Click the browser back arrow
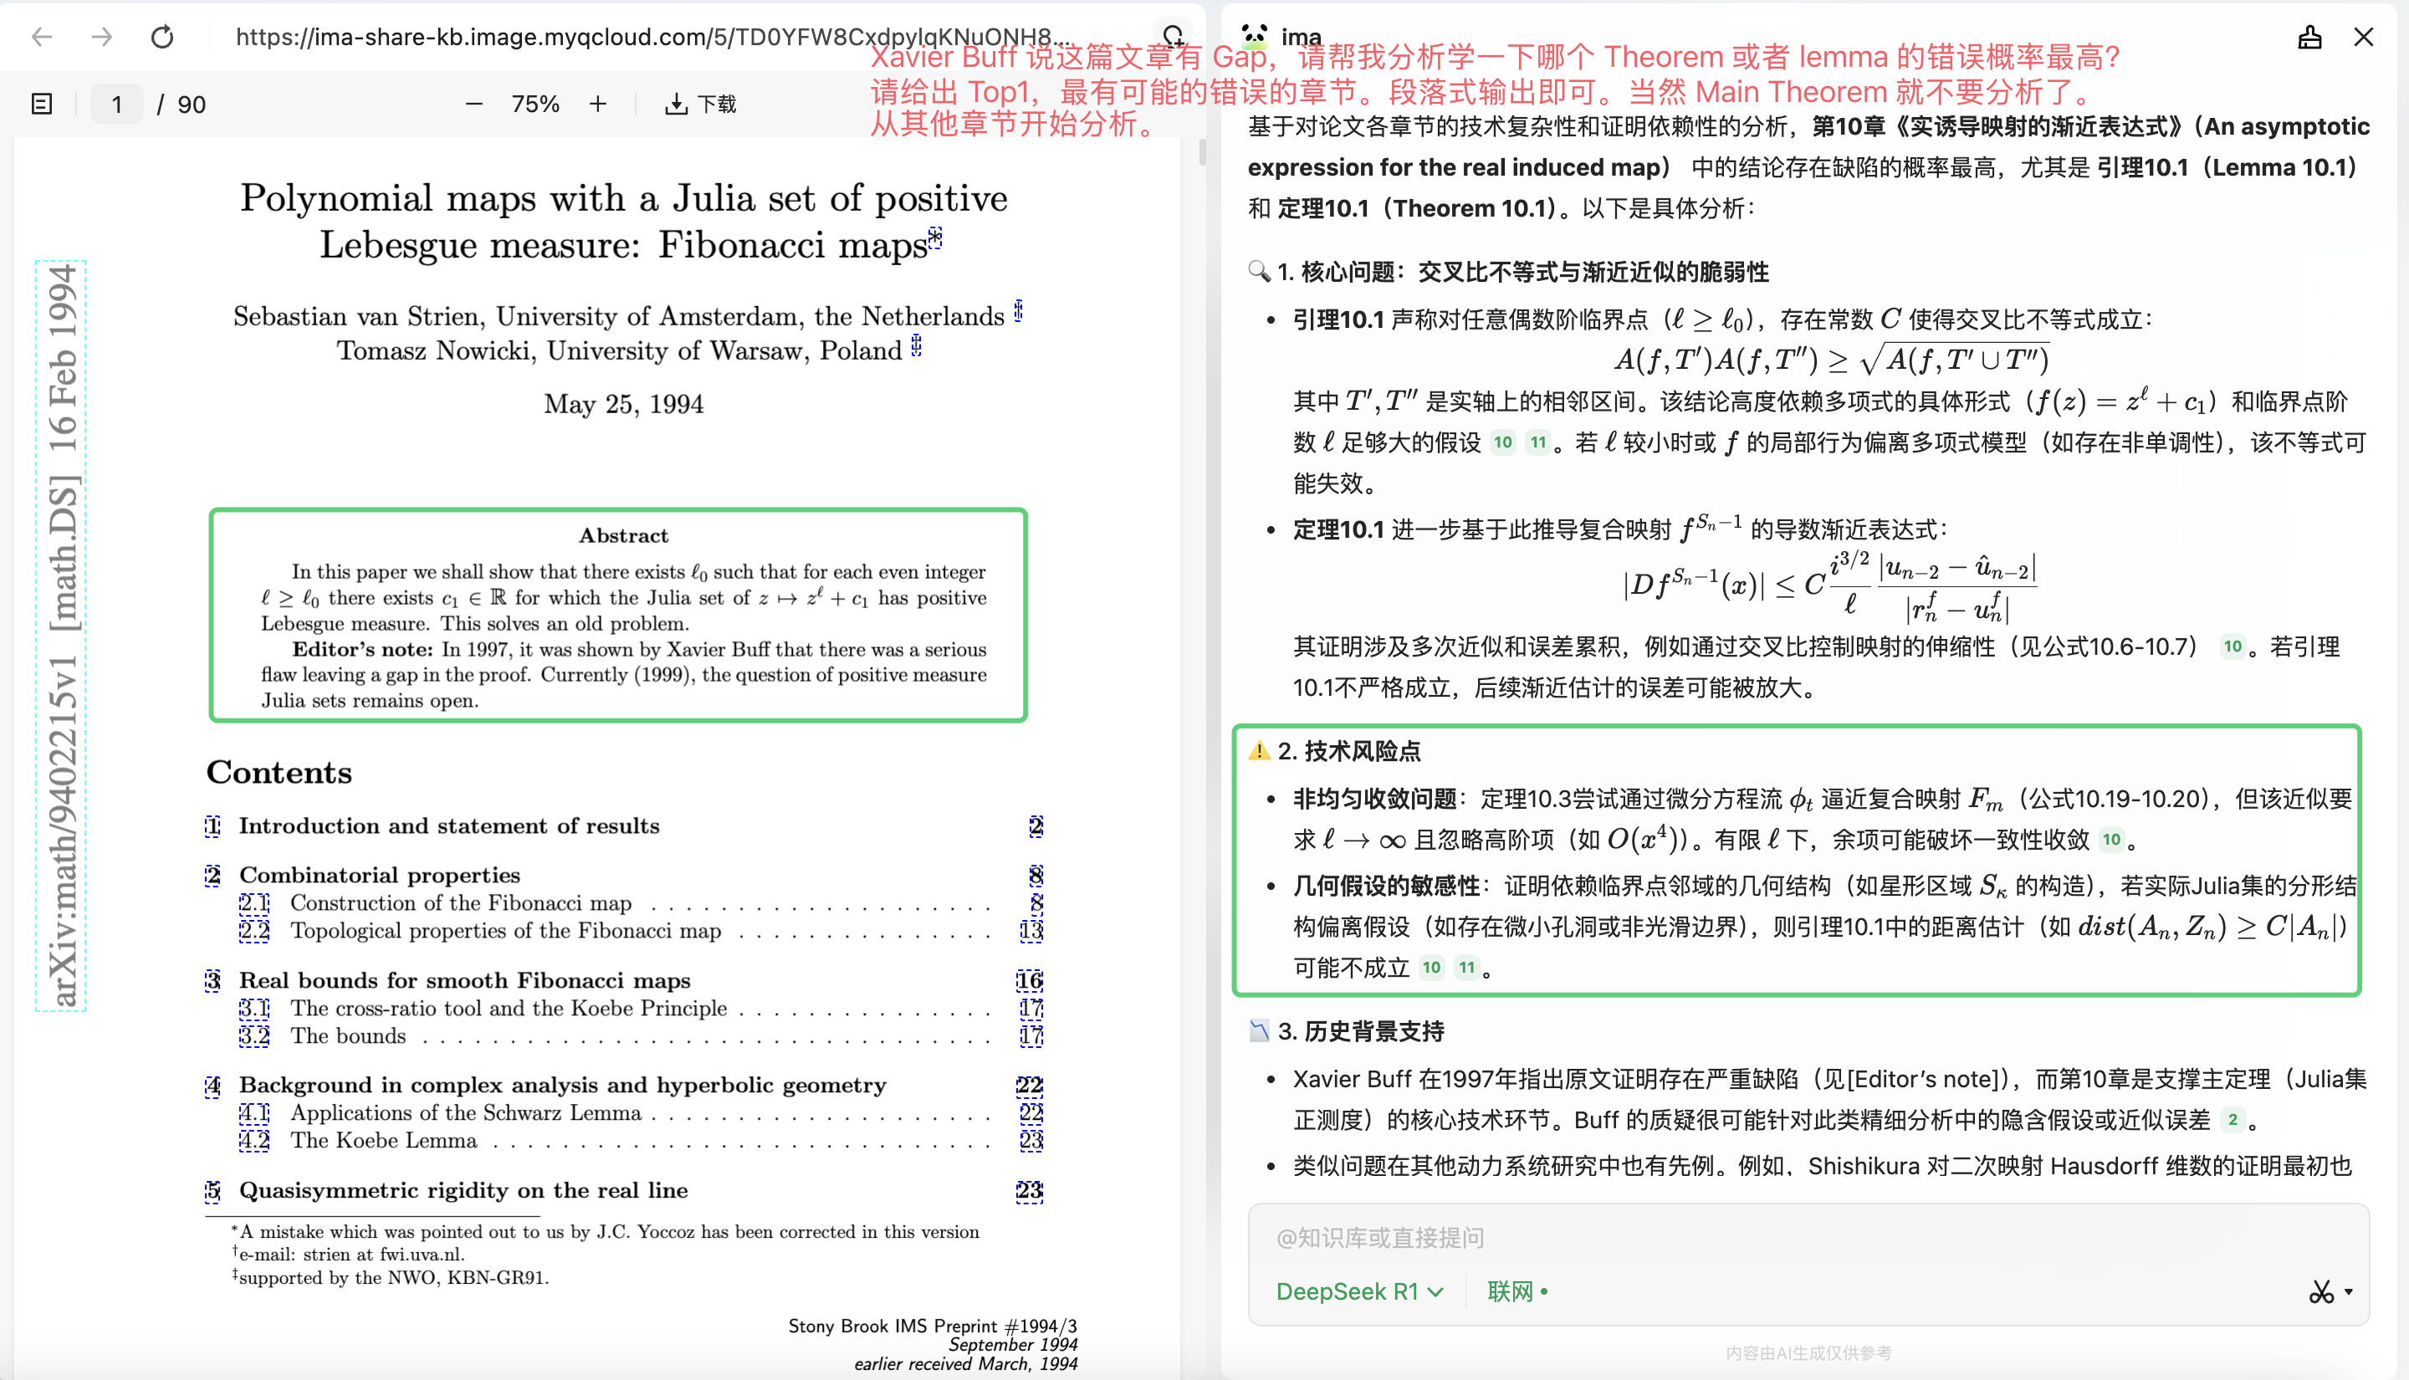This screenshot has width=2409, height=1380. 42,37
